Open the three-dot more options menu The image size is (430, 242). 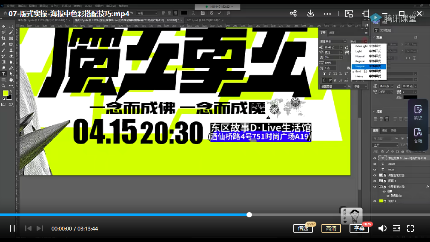coord(327,14)
